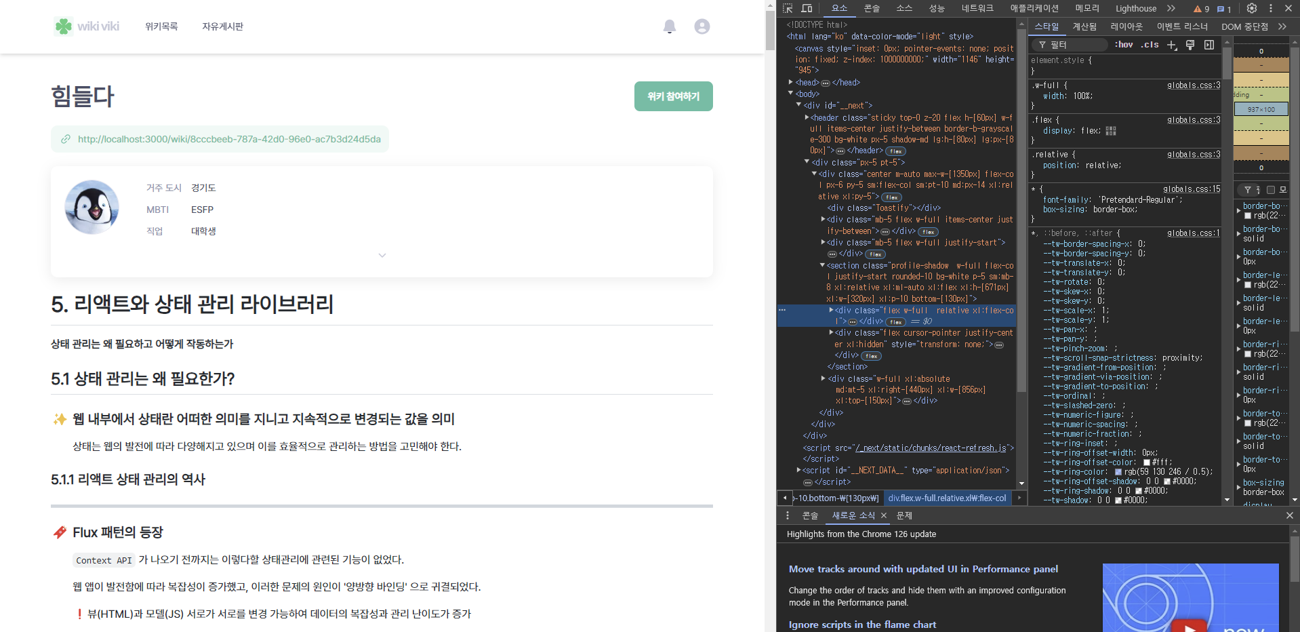Viewport: 1300px width, 632px height.
Task: Open the --tw-ring-offset-color #fff swatch
Action: (1147, 462)
